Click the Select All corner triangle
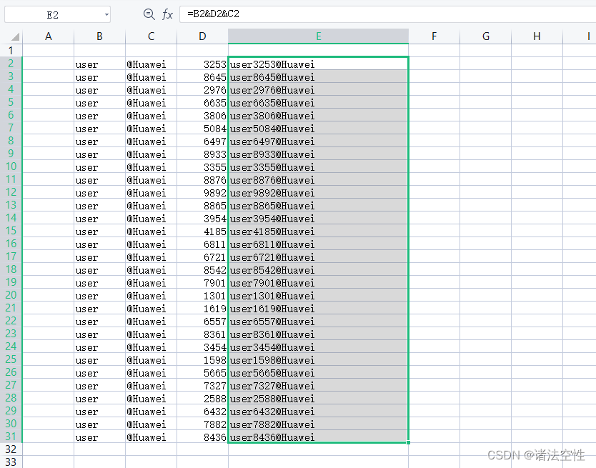The image size is (596, 468). pos(15,36)
